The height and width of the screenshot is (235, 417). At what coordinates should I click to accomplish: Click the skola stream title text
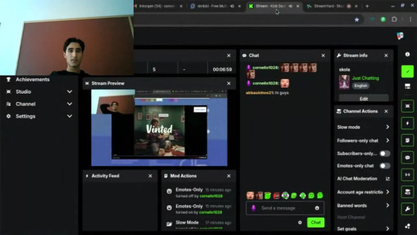(x=344, y=70)
